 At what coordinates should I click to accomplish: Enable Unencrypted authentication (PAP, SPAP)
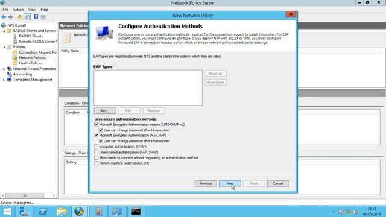point(96,152)
